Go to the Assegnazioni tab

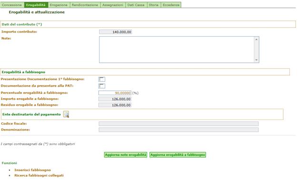point(113,5)
